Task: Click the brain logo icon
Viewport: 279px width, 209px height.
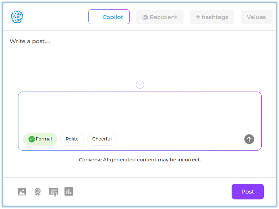Action: [x=17, y=17]
